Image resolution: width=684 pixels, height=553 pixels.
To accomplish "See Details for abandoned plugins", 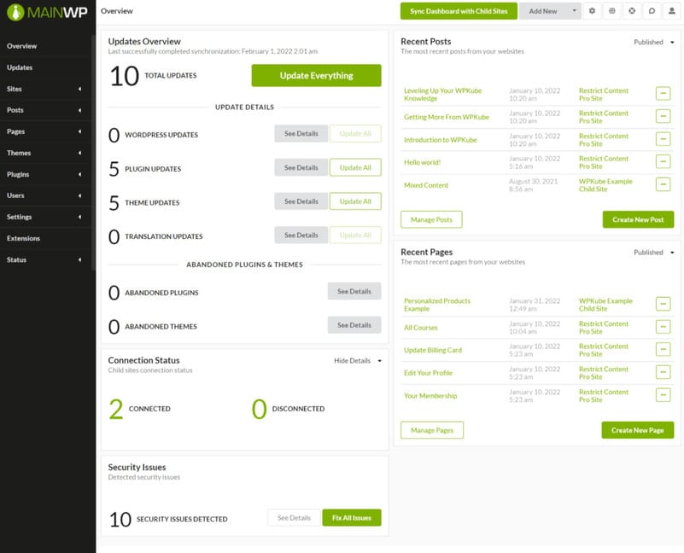I will tap(354, 291).
